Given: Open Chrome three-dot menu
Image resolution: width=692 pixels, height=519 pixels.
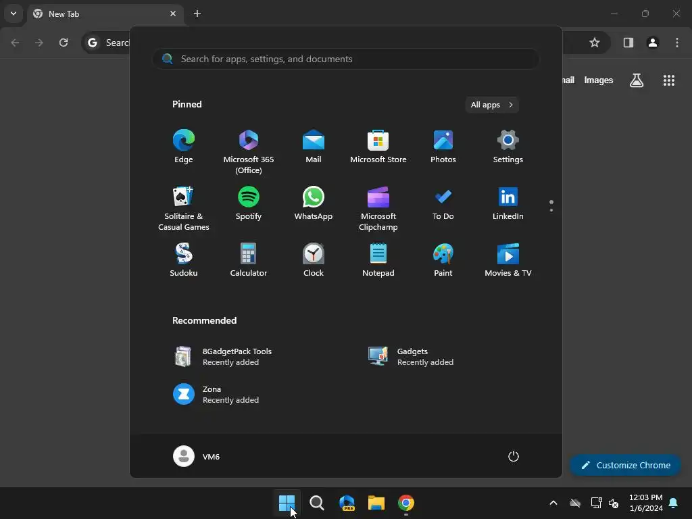Looking at the screenshot, I should coord(677,43).
